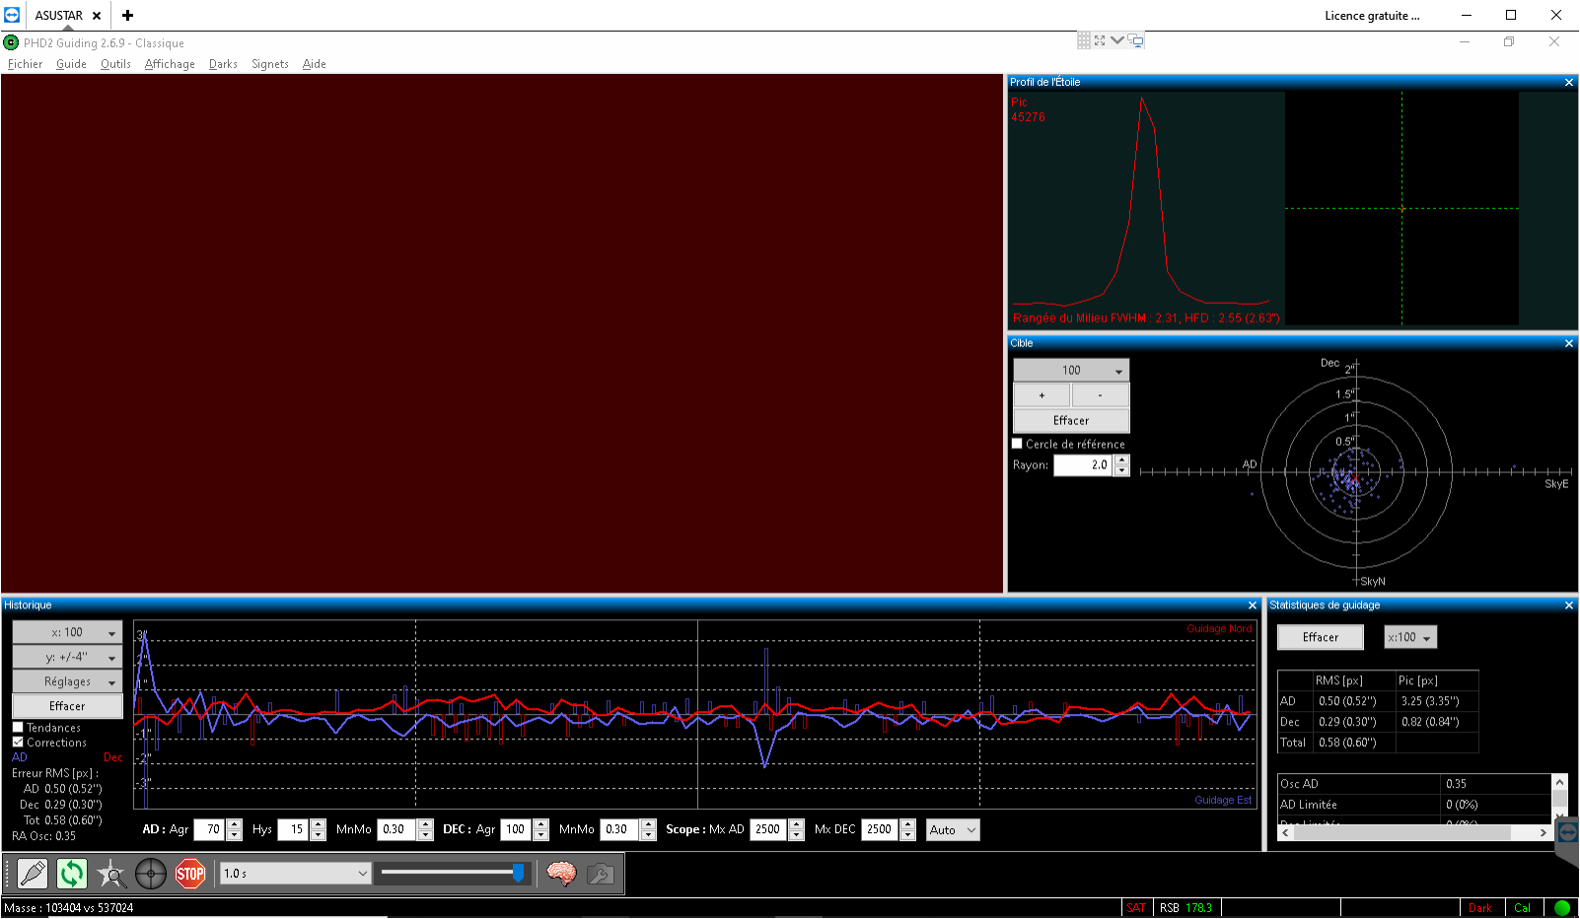This screenshot has width=1580, height=919.
Task: Open camera settings via the wrench camera icon
Action: 601,873
